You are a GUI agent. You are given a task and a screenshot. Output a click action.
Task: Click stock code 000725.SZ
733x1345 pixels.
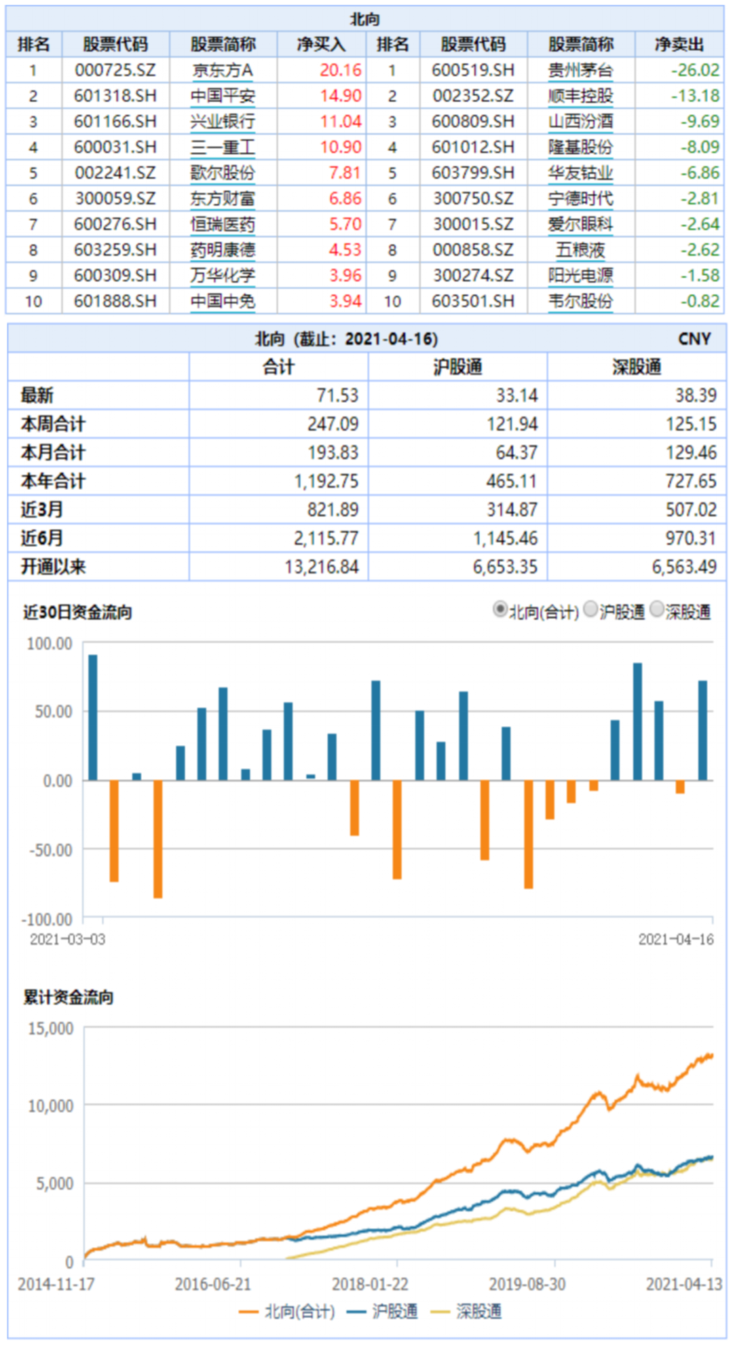point(115,71)
